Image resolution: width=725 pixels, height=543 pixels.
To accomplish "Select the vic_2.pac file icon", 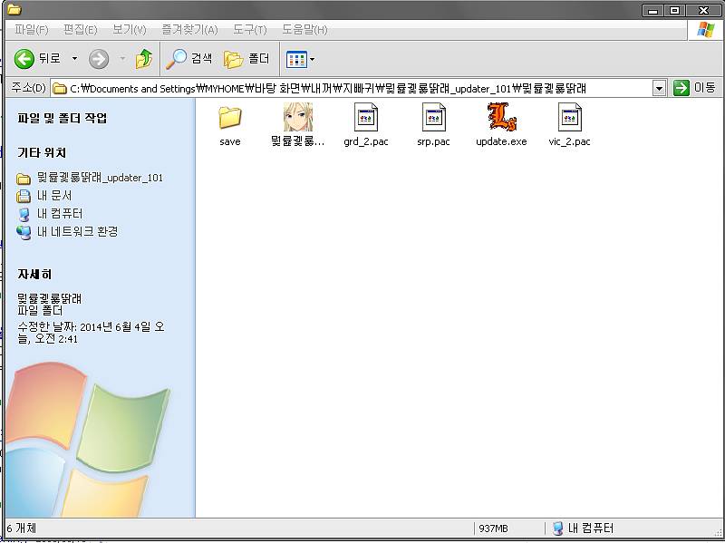I will tap(569, 118).
